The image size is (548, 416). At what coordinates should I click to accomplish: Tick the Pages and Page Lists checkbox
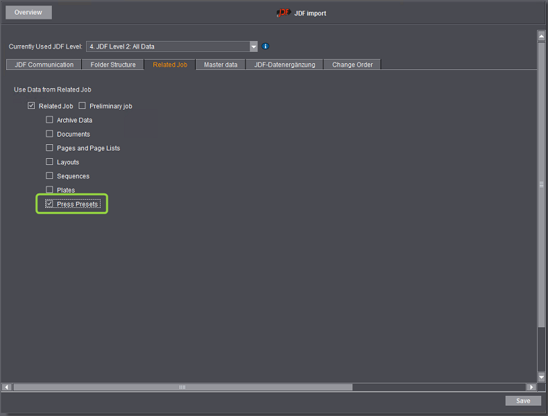[49, 148]
